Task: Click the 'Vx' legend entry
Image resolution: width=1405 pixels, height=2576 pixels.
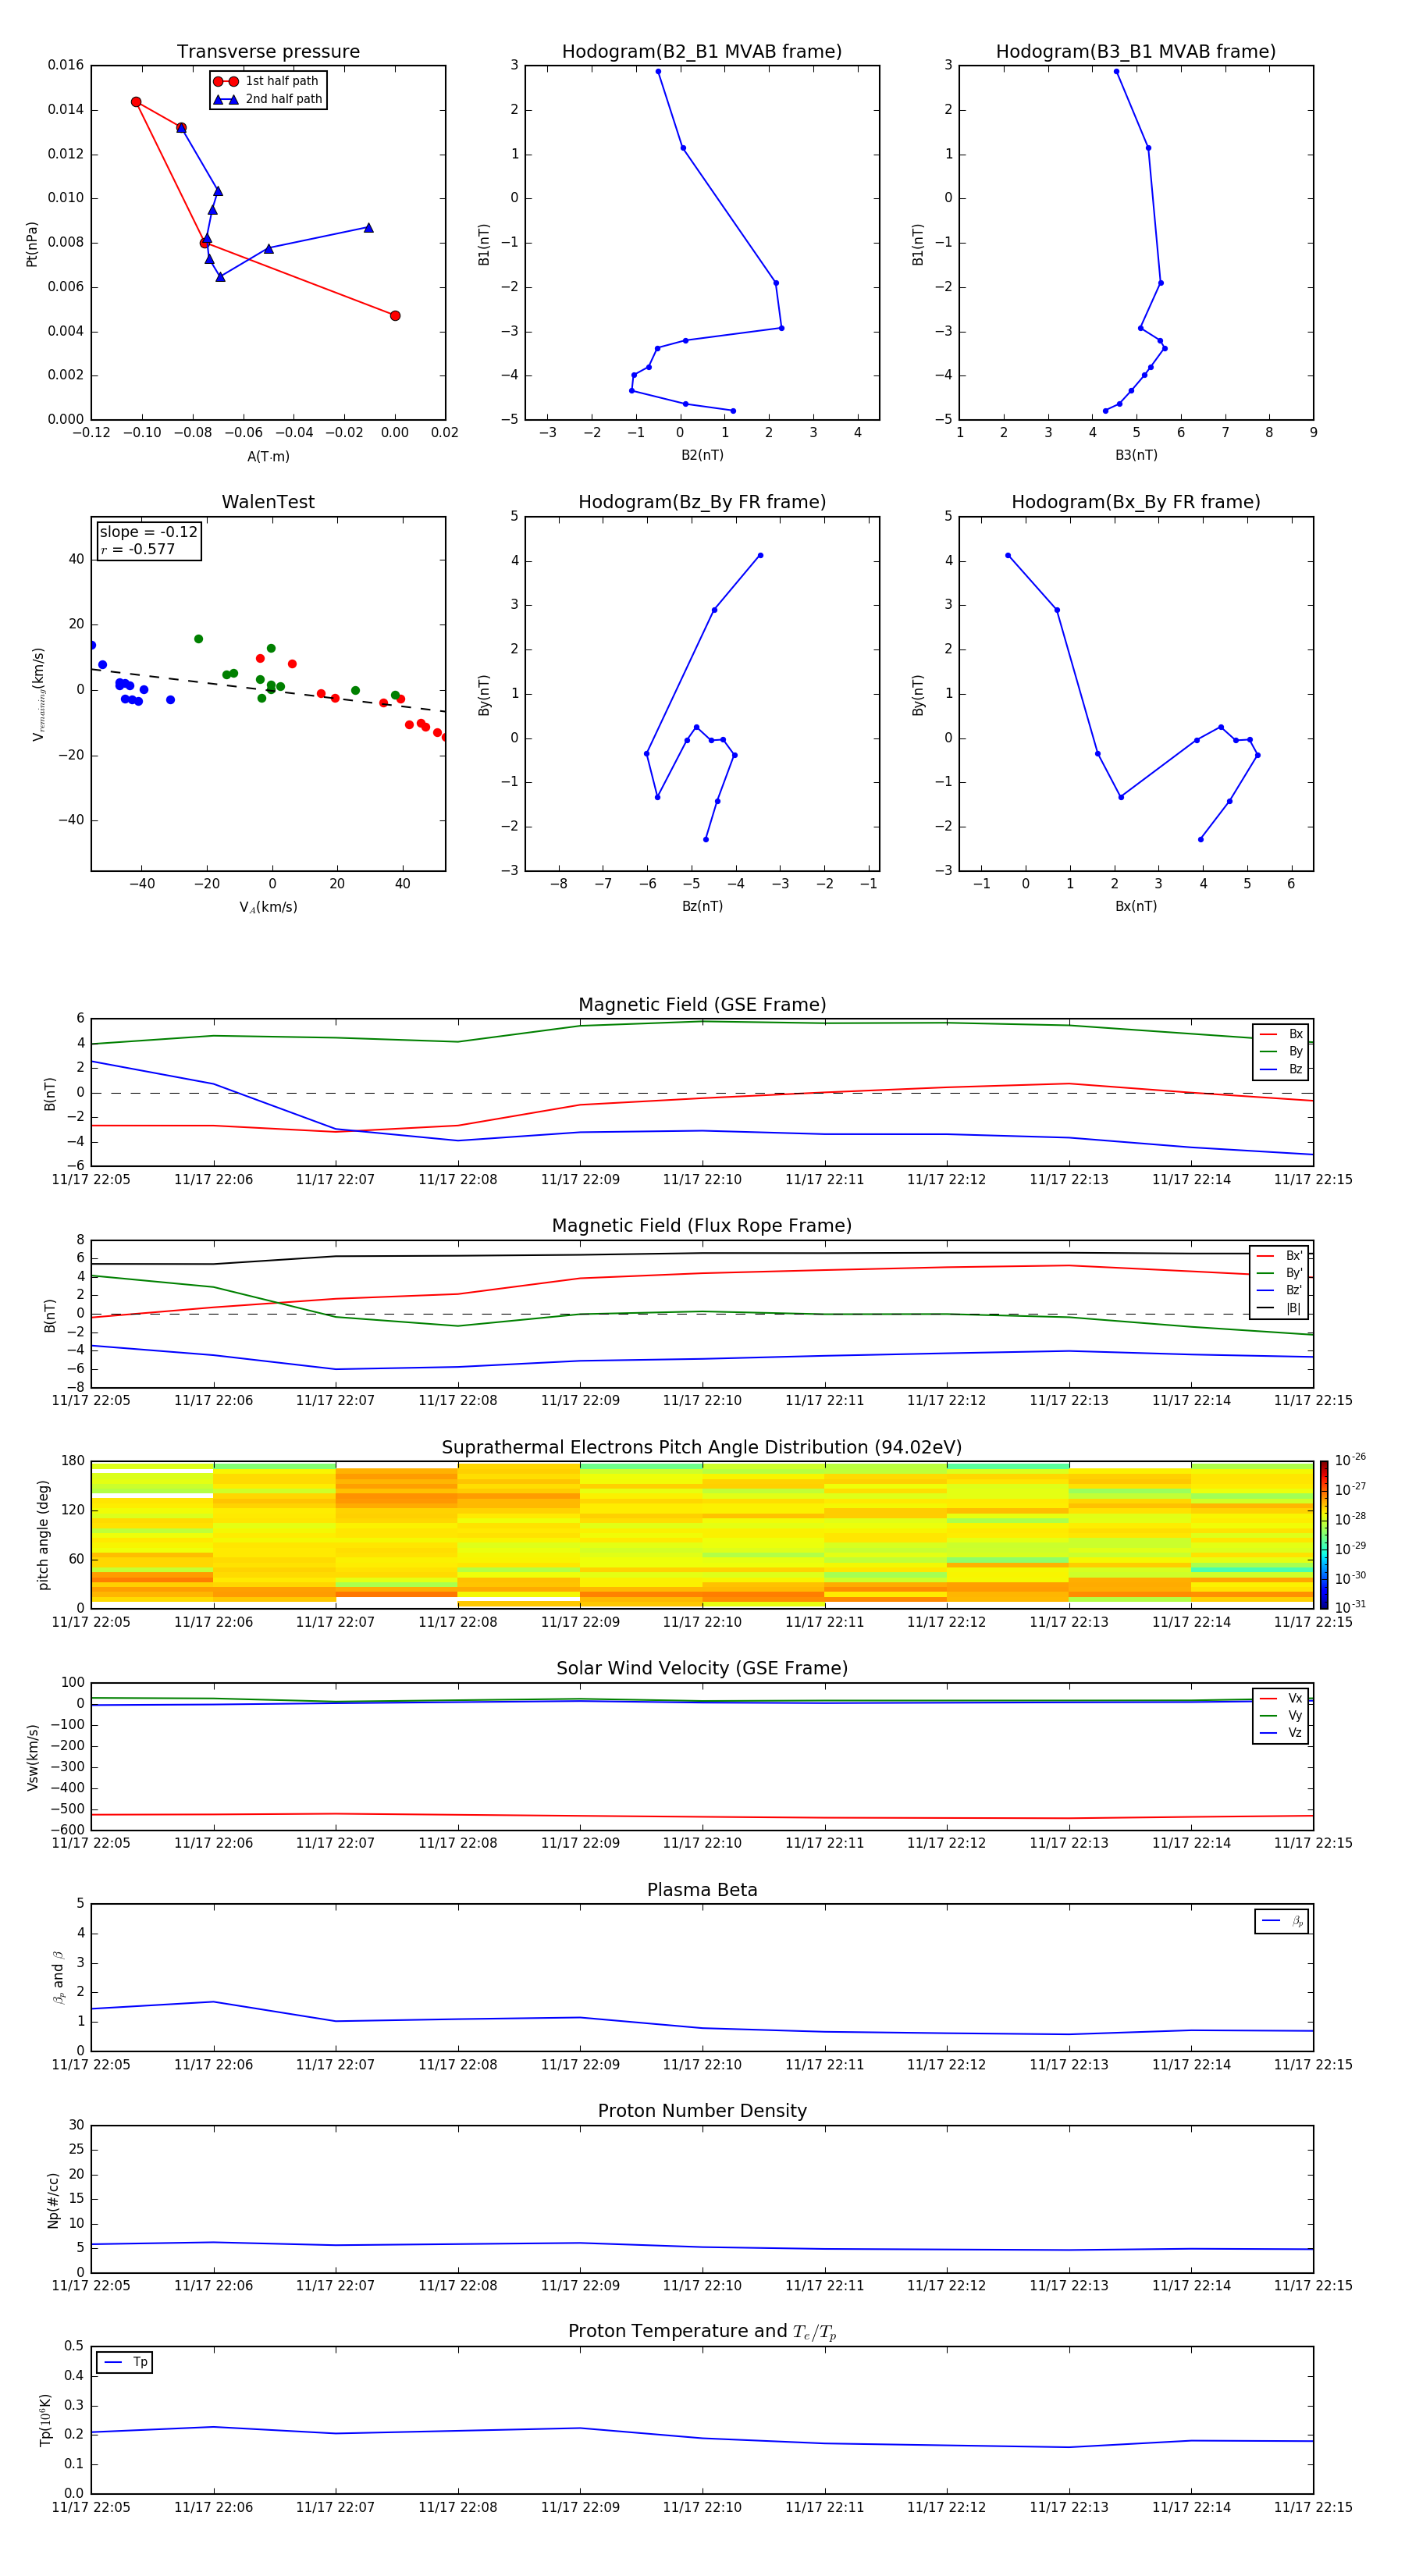Action: pyautogui.click(x=1281, y=1698)
